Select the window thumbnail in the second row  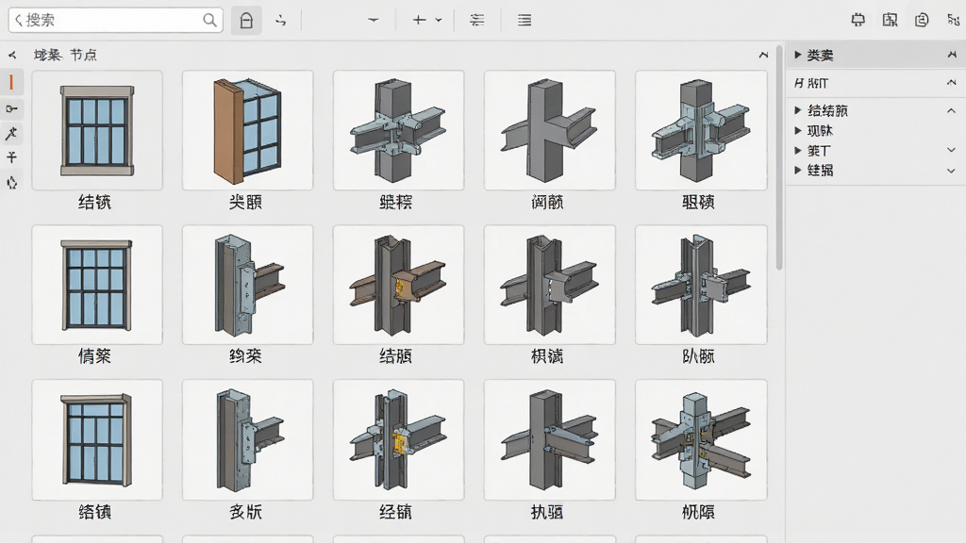point(97,285)
